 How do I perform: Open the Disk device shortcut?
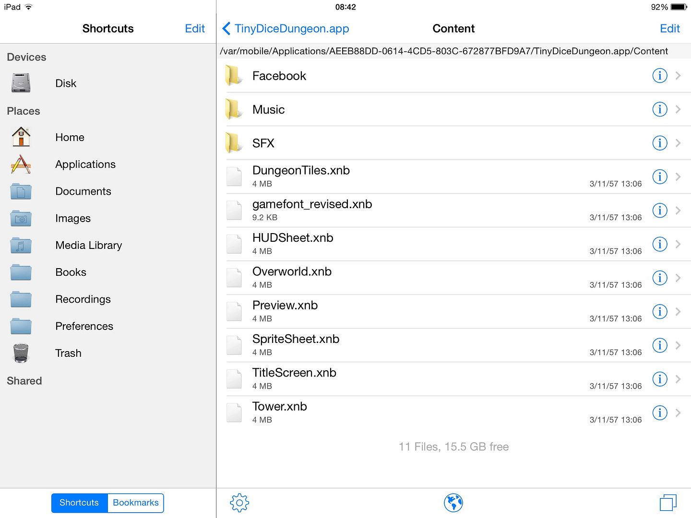pyautogui.click(x=66, y=83)
